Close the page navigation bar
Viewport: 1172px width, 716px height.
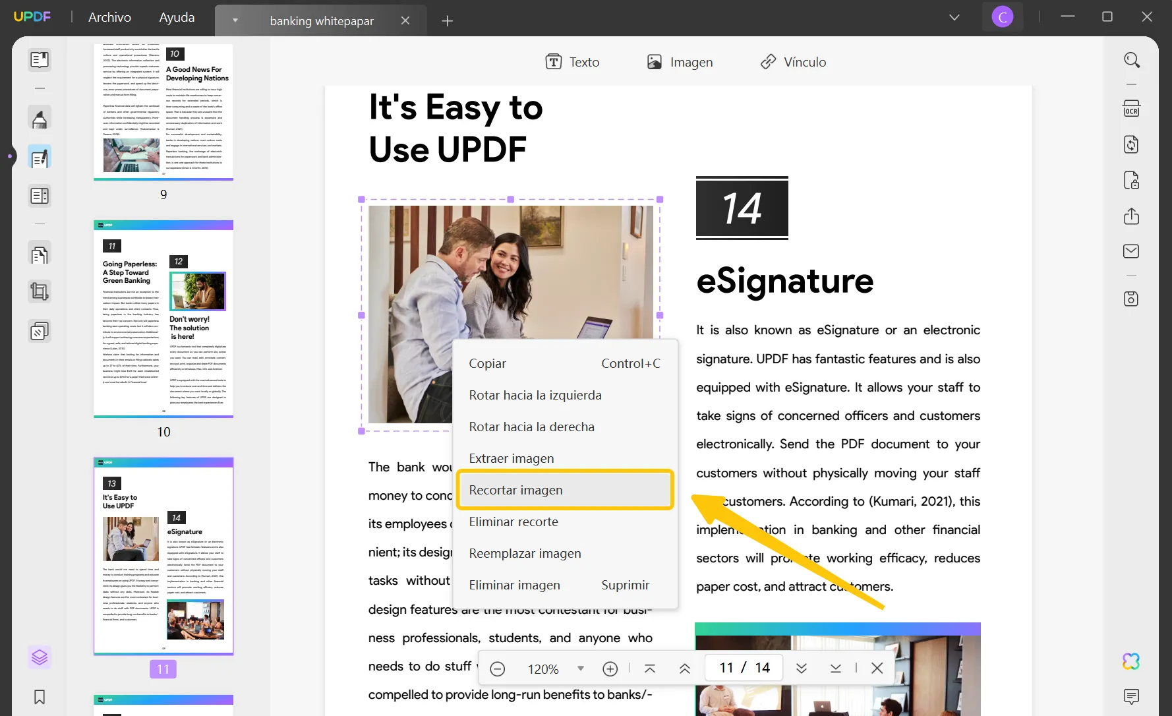(x=877, y=669)
